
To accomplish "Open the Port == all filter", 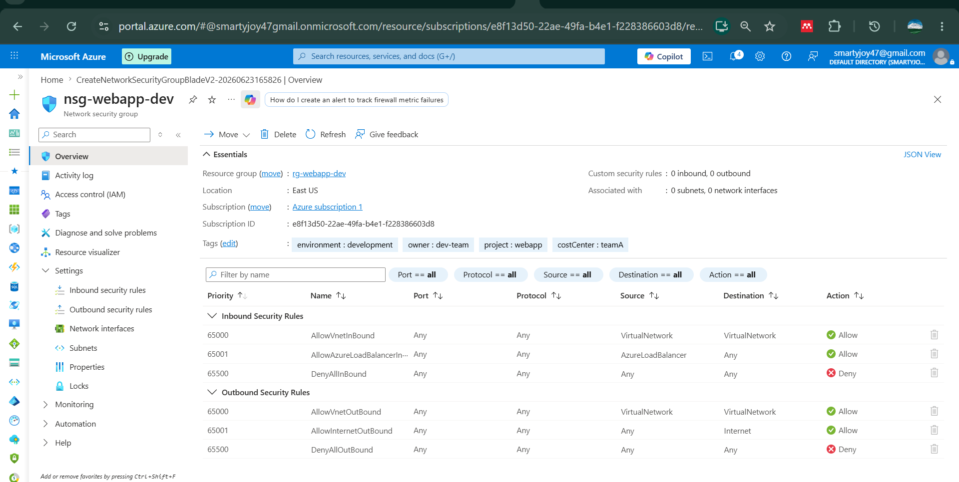I will coord(418,274).
